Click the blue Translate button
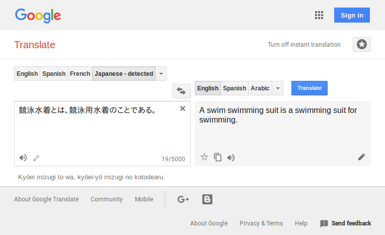Screen dimensions: 385x235 [x=310, y=88]
